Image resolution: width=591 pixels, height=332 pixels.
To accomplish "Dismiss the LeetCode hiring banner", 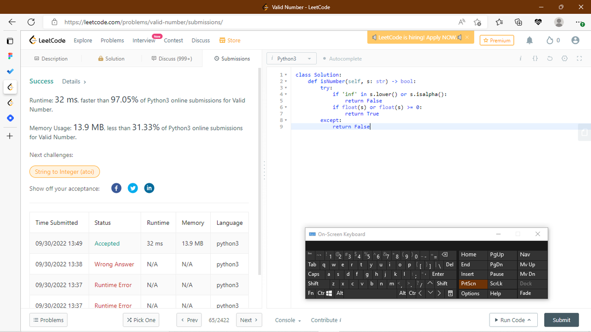I will point(467,37).
